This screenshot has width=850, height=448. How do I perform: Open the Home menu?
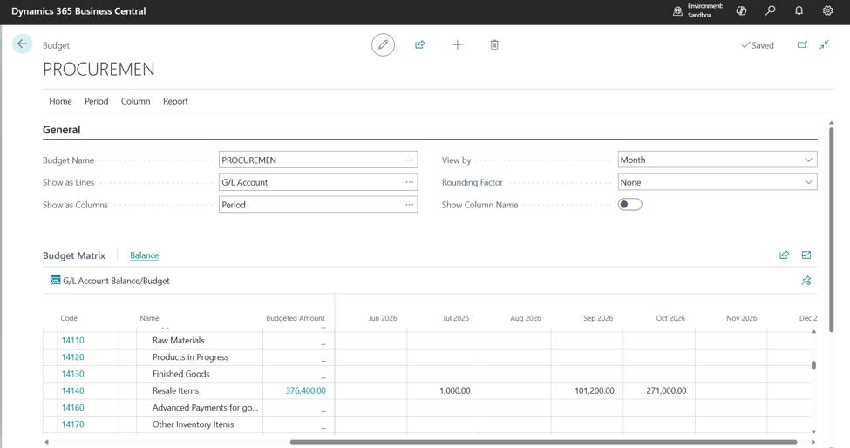(x=60, y=101)
